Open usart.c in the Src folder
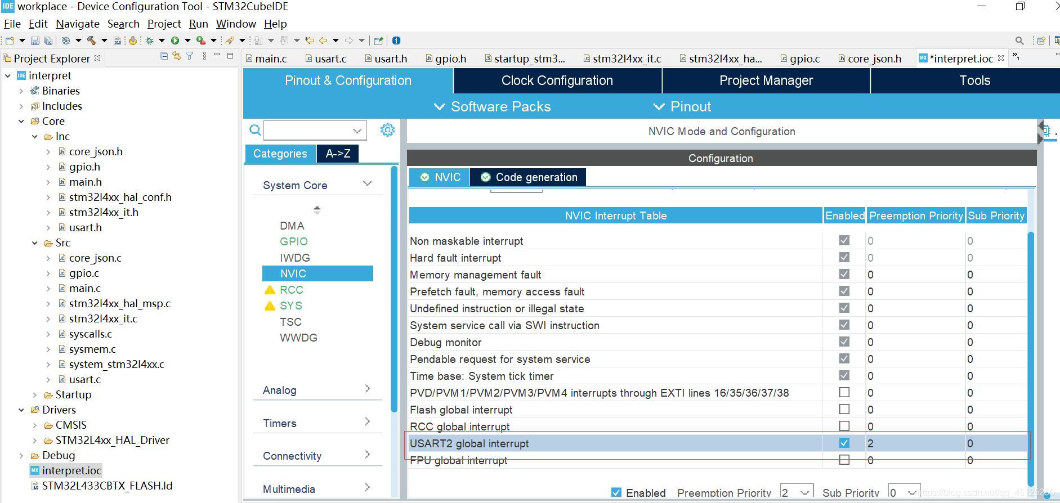The width and height of the screenshot is (1060, 503). click(x=84, y=379)
